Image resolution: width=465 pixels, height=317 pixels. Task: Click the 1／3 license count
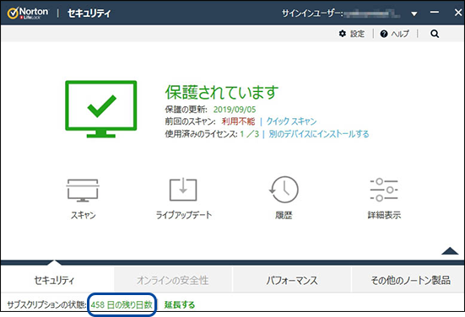coord(250,134)
